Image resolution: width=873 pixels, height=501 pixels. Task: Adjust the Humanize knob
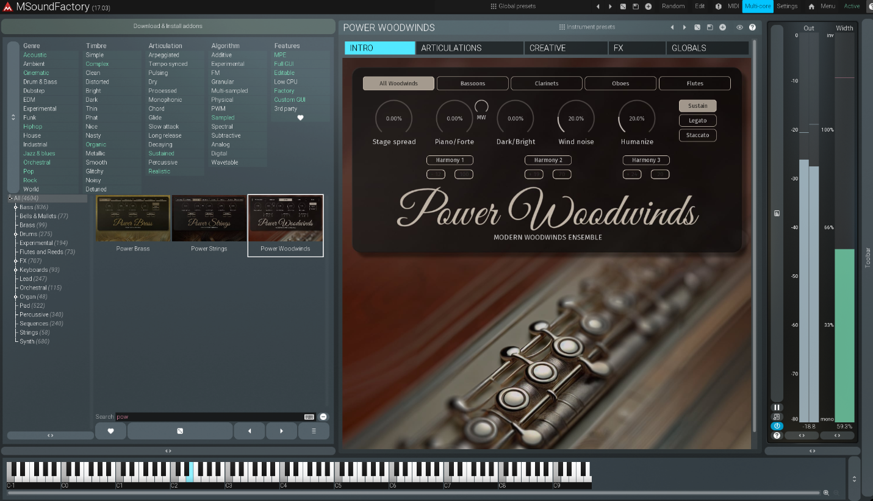click(x=637, y=118)
